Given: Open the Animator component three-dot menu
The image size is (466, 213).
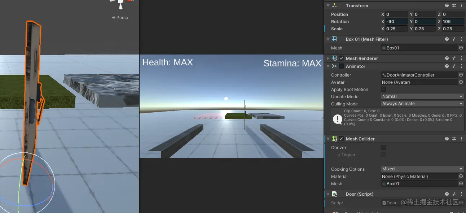Looking at the screenshot, I should click(461, 66).
